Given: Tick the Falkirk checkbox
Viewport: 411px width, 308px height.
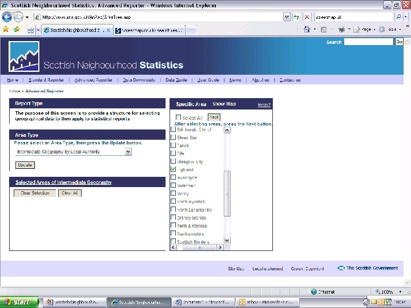Looking at the screenshot, I should [174, 145].
